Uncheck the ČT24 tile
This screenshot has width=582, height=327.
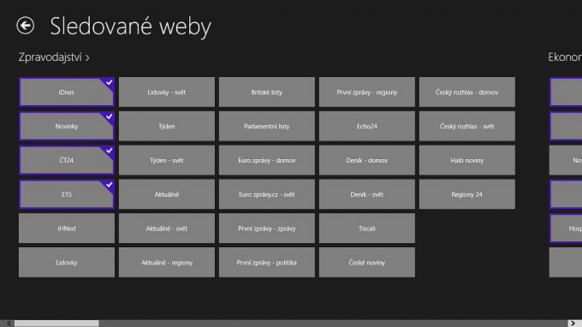click(66, 160)
